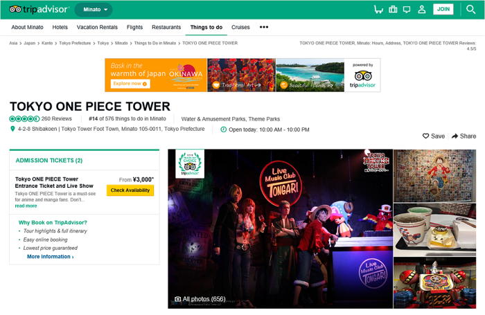The height and width of the screenshot is (315, 485).
Task: Open the Vacation Rentals tab
Action: (x=97, y=27)
